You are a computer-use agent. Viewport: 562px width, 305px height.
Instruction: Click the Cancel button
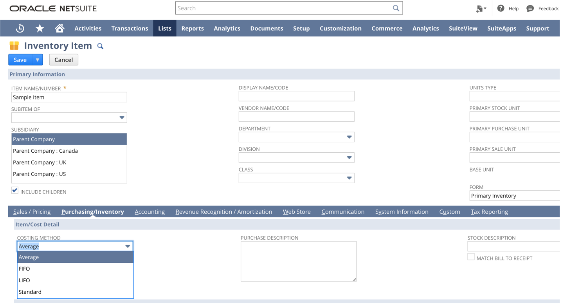click(63, 60)
